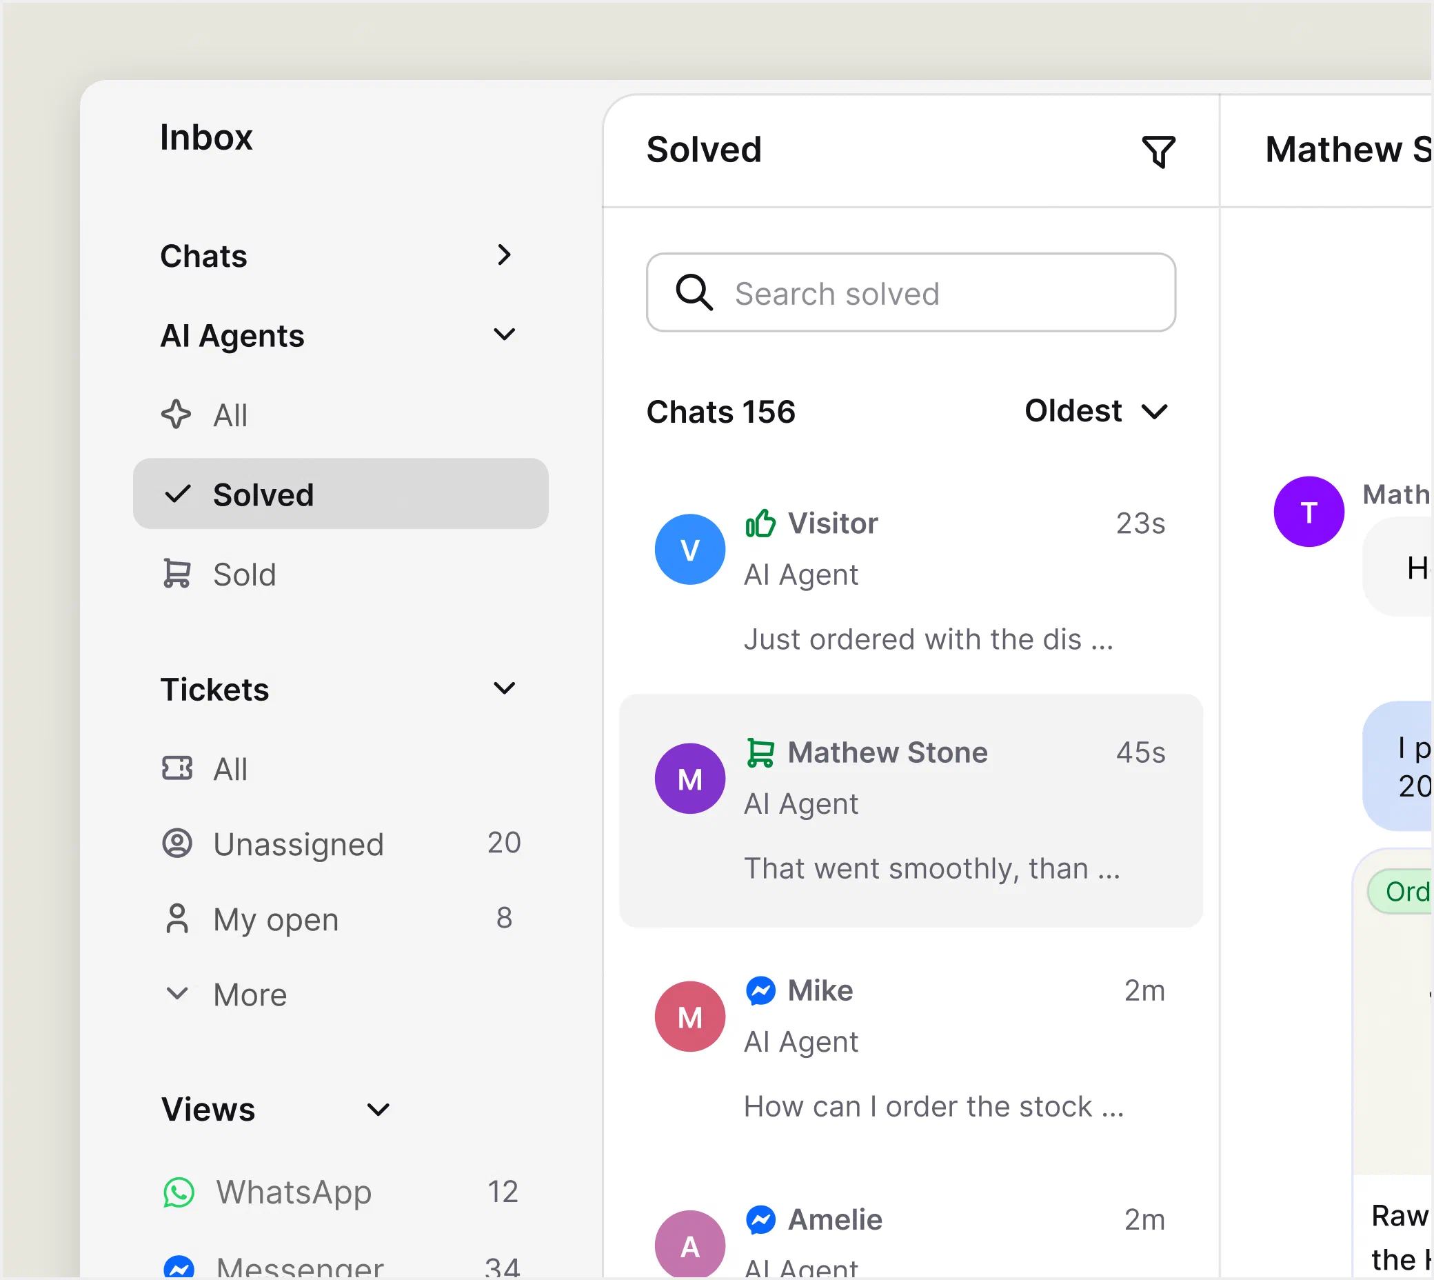Collapse the Tickets section chevron

tap(504, 688)
